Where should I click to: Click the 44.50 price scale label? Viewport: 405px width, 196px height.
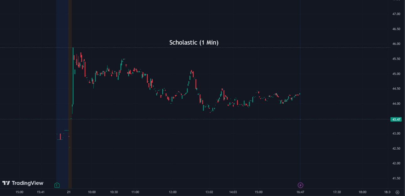coord(396,89)
